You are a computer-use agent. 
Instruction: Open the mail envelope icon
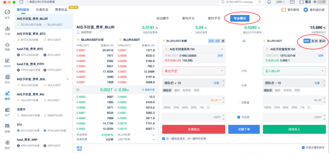click(x=292, y=2)
